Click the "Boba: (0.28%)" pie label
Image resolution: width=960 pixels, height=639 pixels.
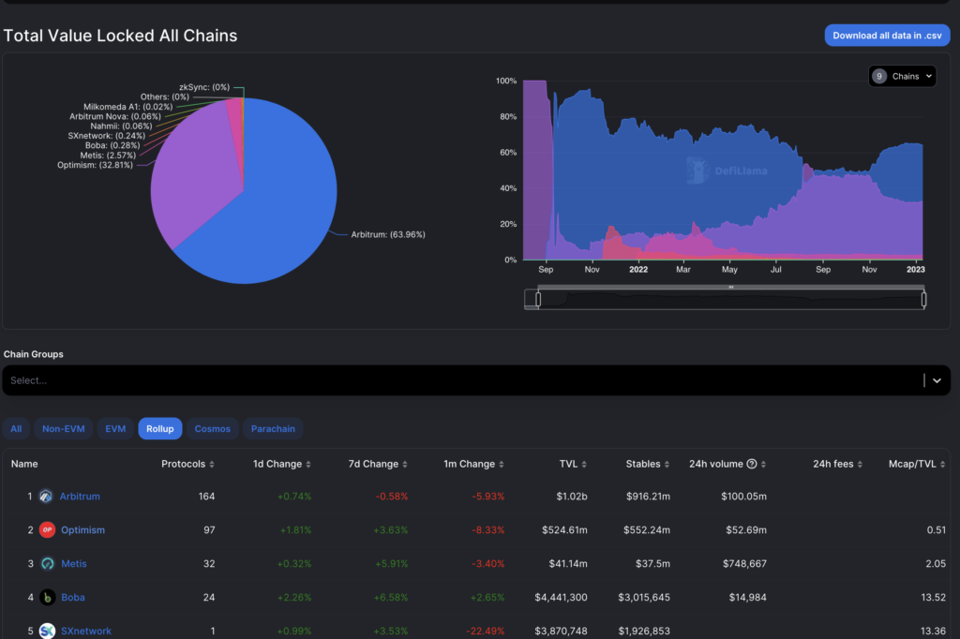(112, 145)
